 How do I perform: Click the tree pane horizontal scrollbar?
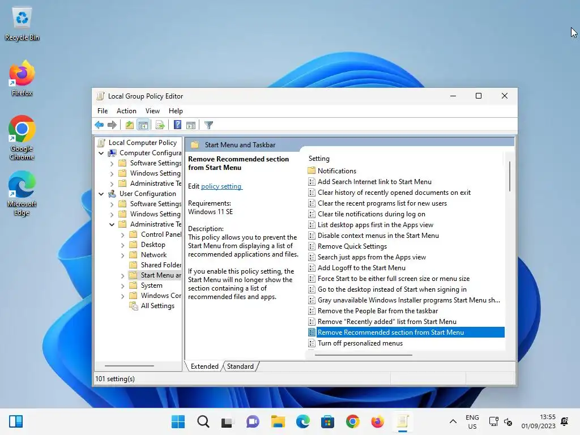(x=129, y=366)
